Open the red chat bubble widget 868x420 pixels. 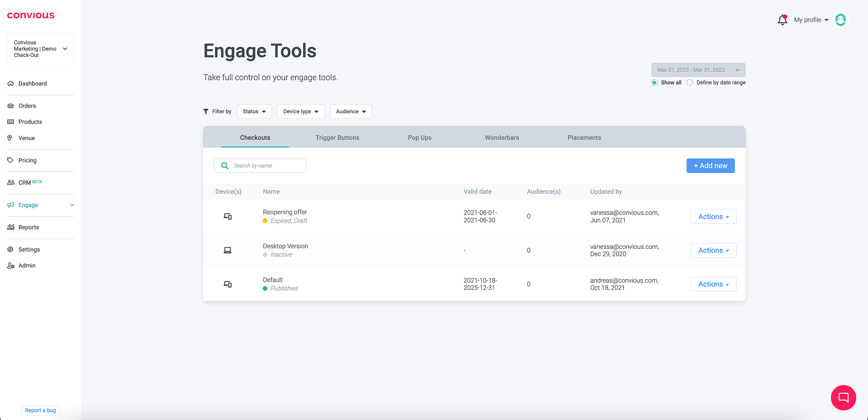point(843,397)
